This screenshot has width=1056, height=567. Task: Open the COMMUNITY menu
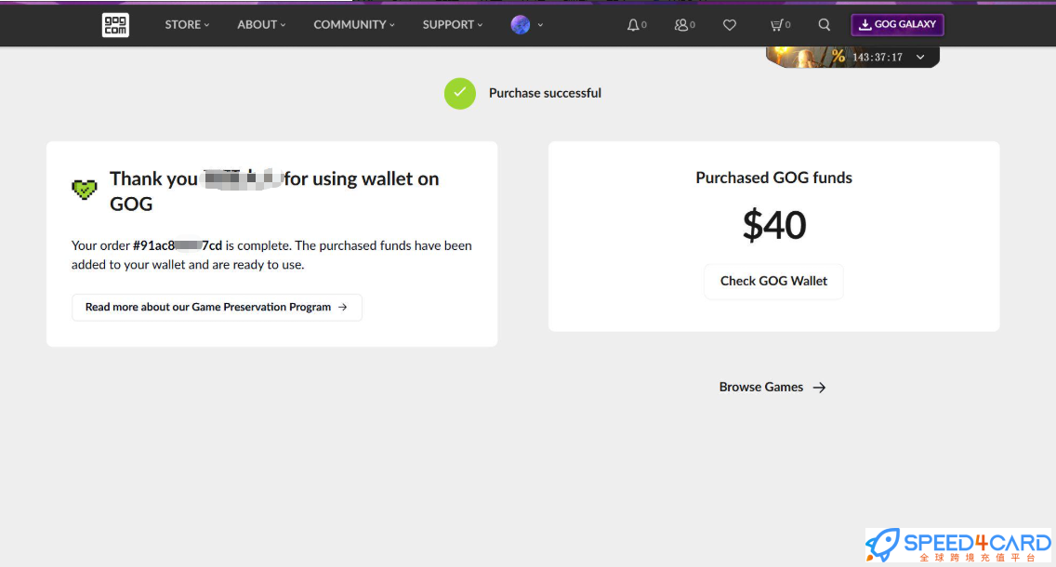coord(354,25)
